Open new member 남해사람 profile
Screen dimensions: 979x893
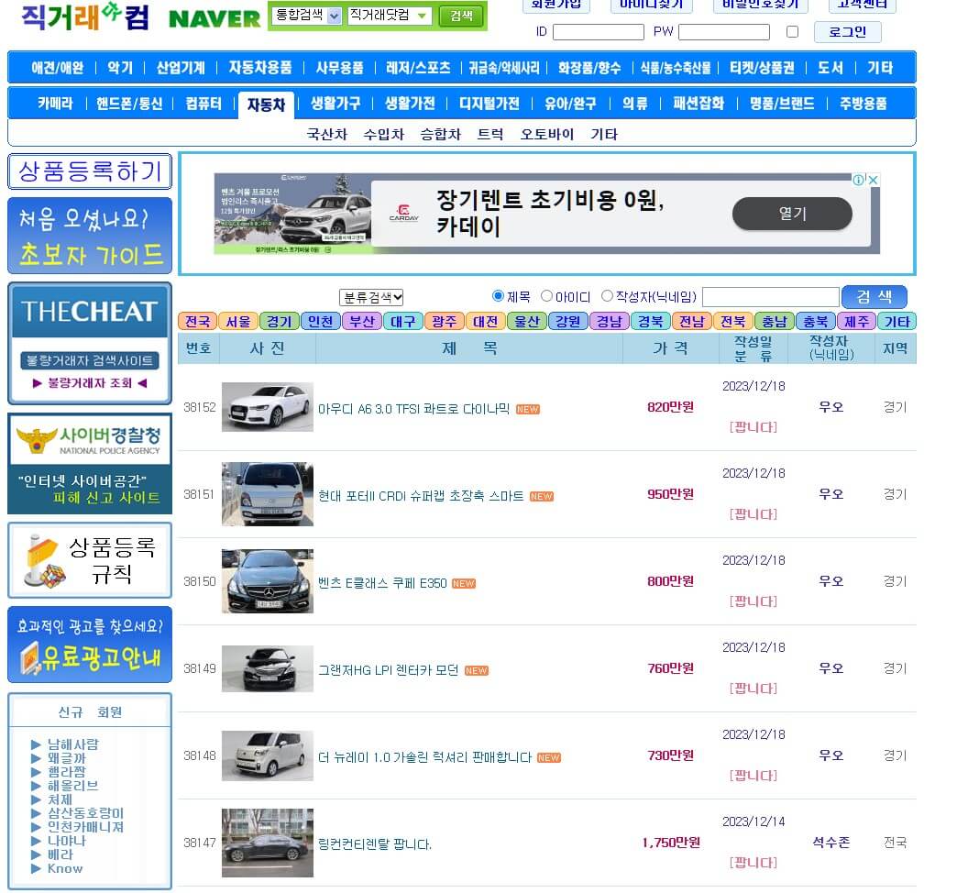(73, 744)
